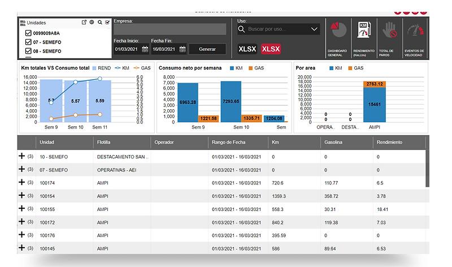Toggle GAS legend in Por area chart
Viewport: 452px width, 267px height.
[x=356, y=68]
